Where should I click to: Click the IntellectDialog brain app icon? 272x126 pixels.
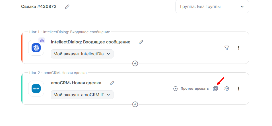(36, 48)
